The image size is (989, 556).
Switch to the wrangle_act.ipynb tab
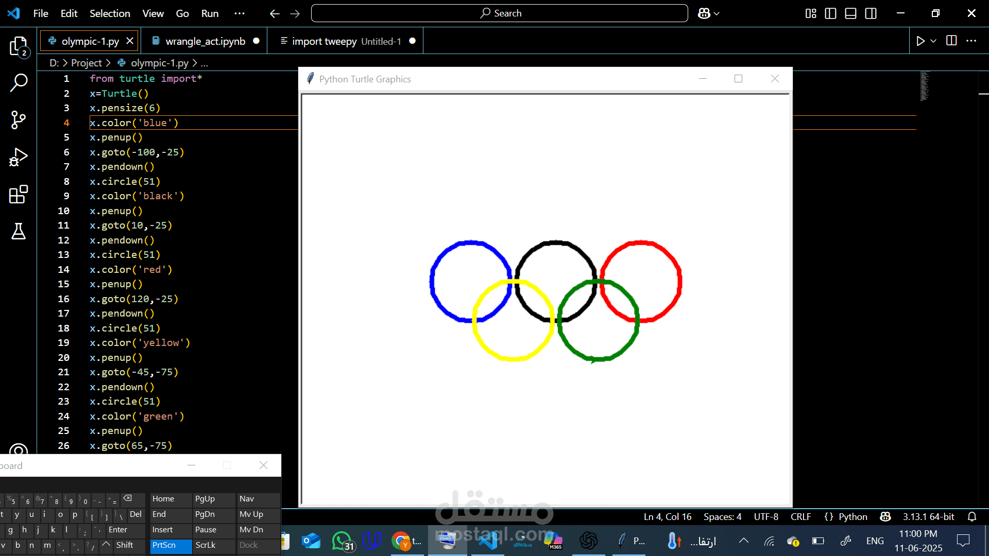point(205,41)
